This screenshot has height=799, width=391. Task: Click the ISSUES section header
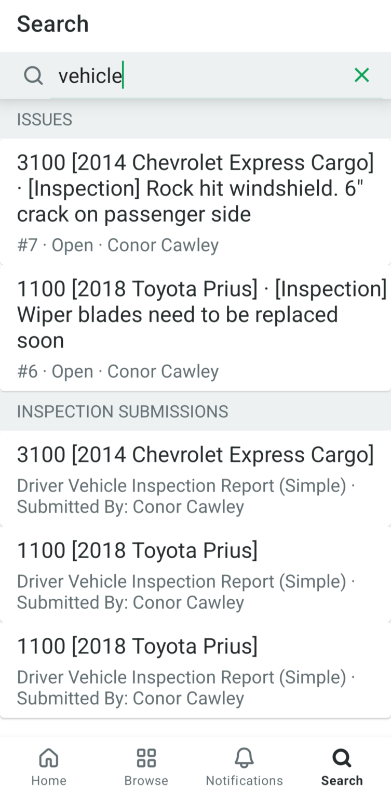(45, 120)
